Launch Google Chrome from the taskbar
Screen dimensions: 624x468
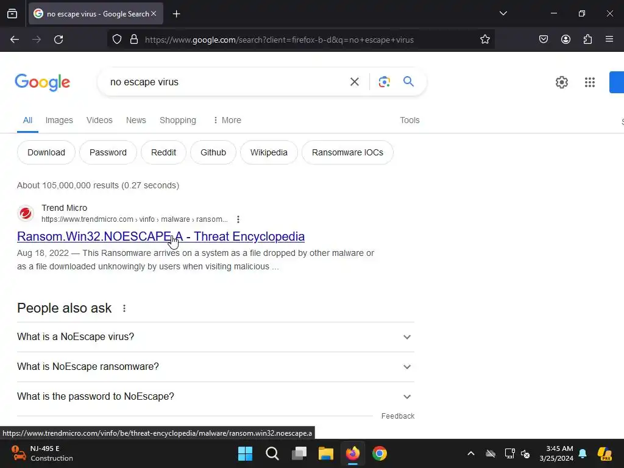[x=379, y=453]
